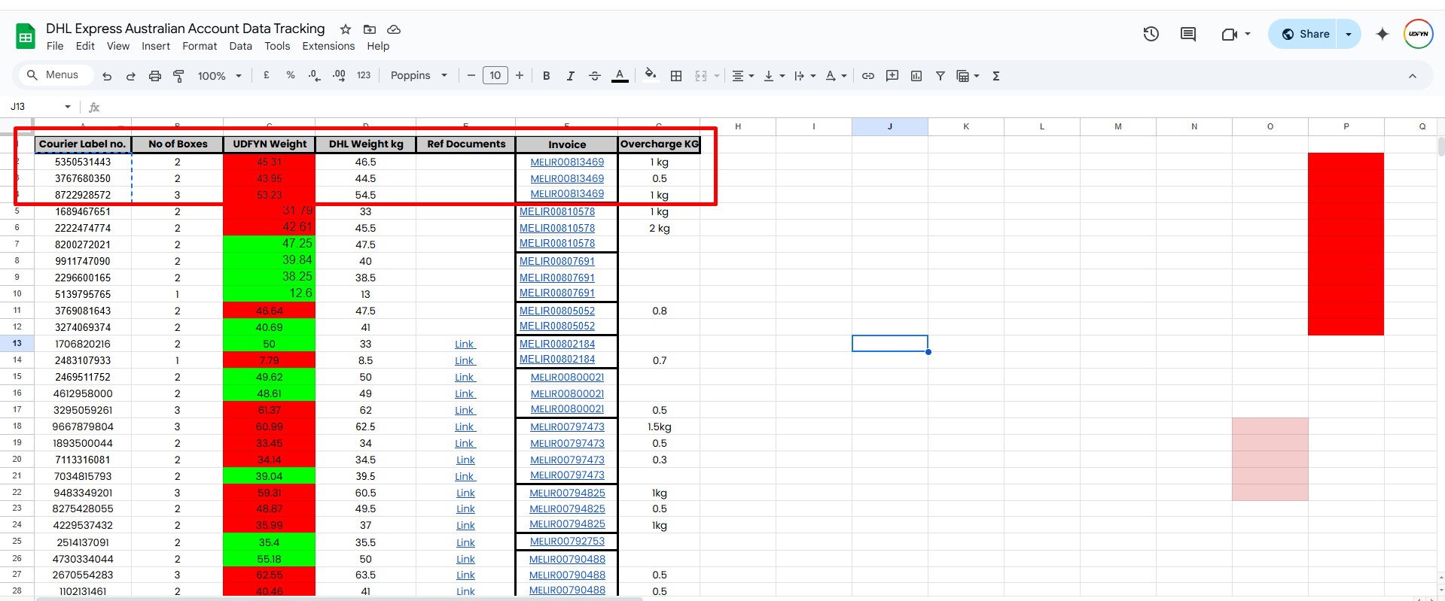Format selection as currency (£)
Image resolution: width=1445 pixels, height=601 pixels.
click(x=266, y=75)
